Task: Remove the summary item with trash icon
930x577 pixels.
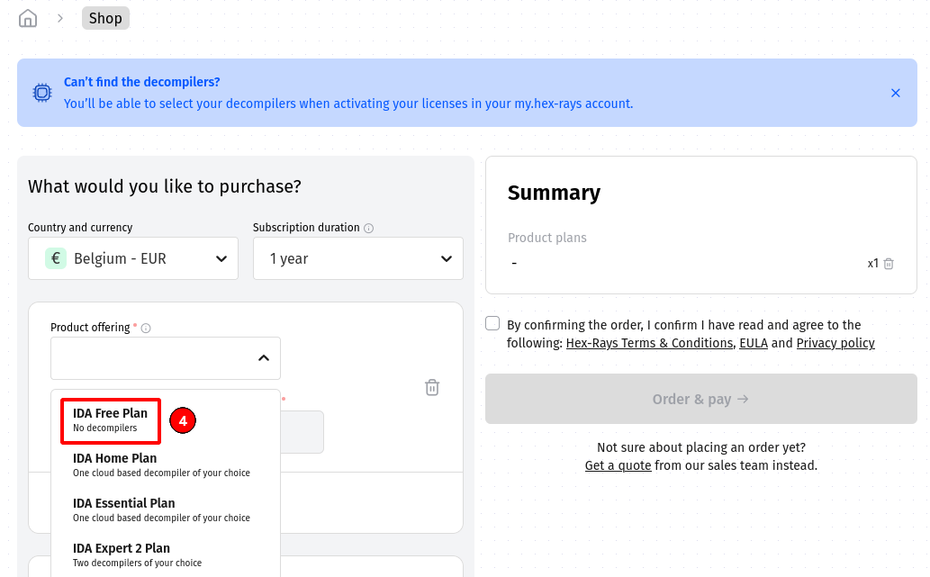Action: (889, 264)
